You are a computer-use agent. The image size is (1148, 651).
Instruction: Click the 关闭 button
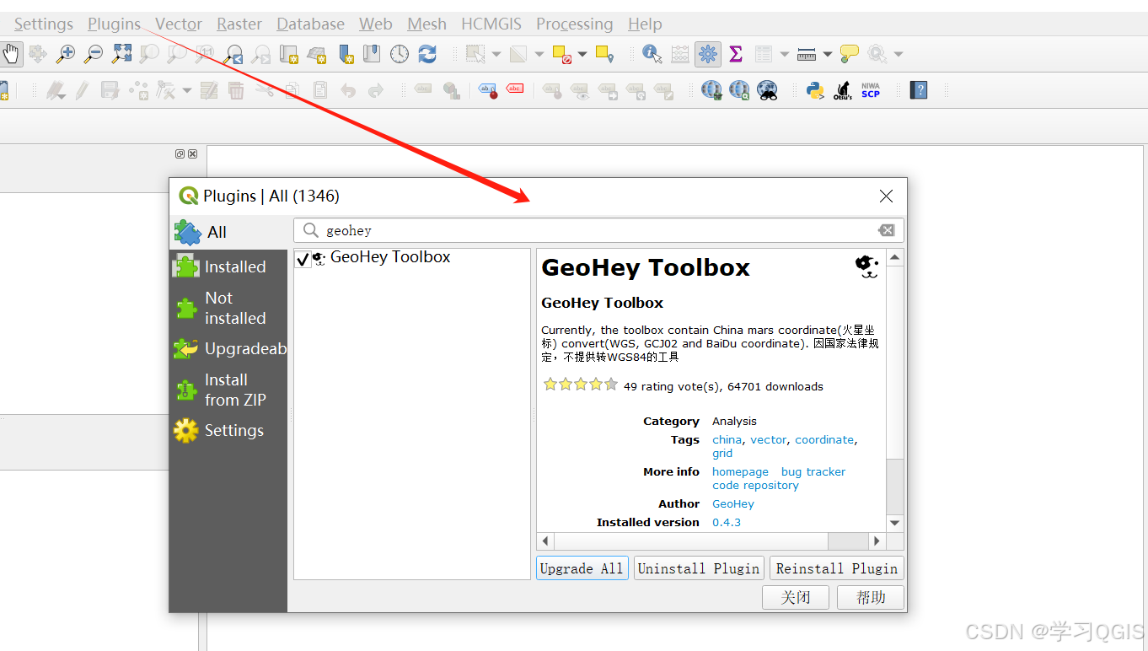796,597
